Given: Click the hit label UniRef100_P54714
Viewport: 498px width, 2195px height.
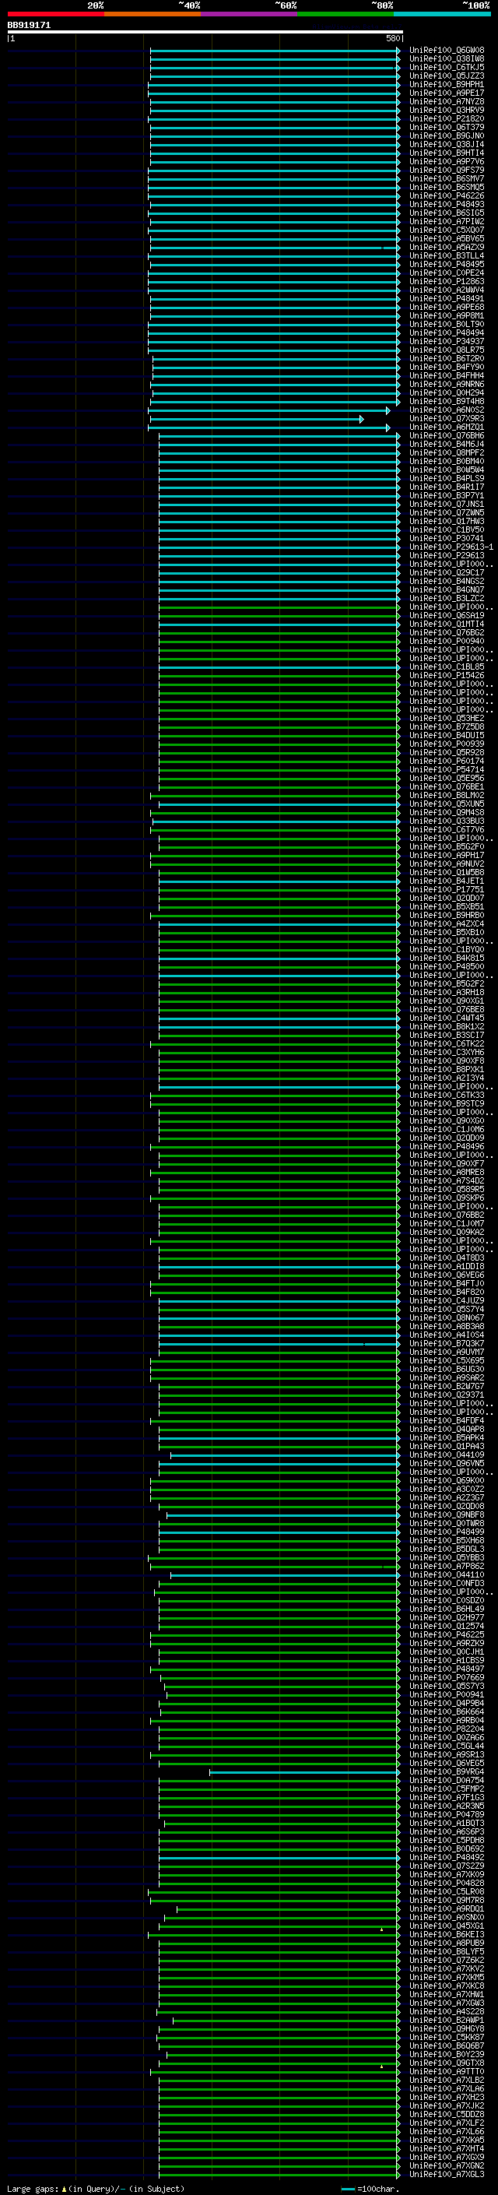Looking at the screenshot, I should [447, 769].
